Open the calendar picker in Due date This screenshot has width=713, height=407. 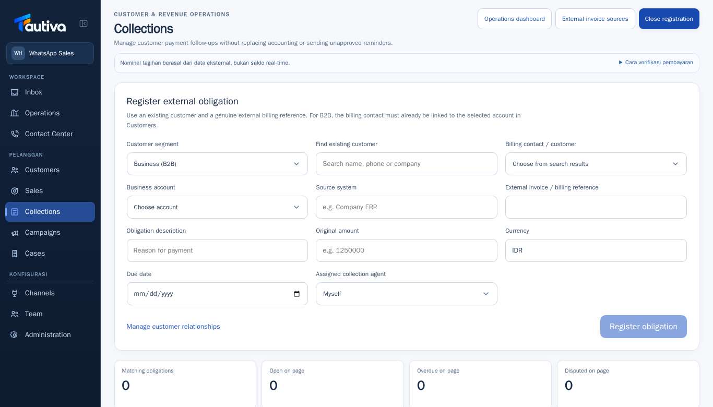[296, 294]
